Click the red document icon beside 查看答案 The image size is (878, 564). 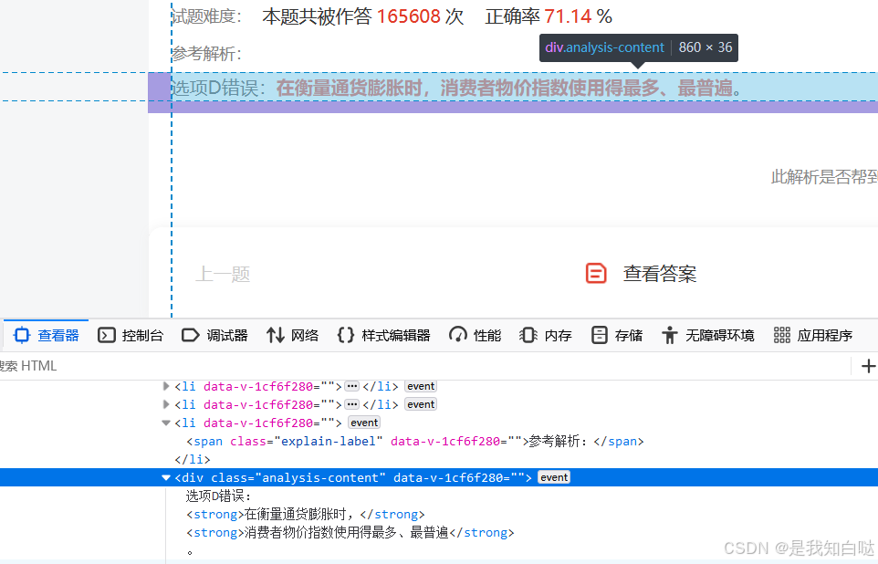point(596,273)
